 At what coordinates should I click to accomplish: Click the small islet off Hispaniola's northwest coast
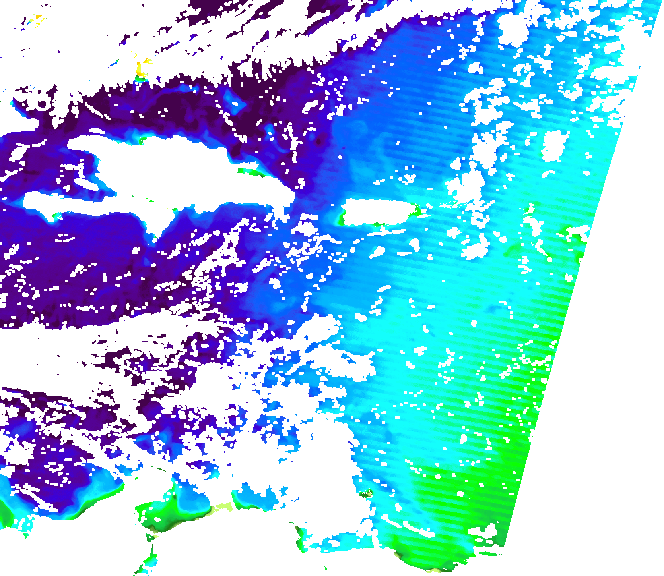pyautogui.click(x=97, y=131)
